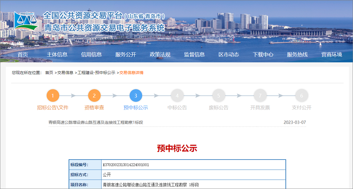Select step 1 orange circle icon
353x189 pixels.
[x=53, y=96]
